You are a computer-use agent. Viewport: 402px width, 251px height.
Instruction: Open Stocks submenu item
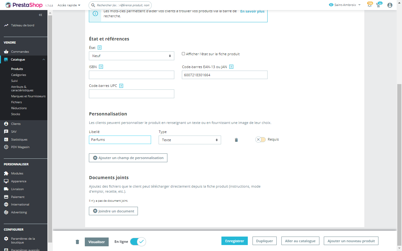point(15,114)
